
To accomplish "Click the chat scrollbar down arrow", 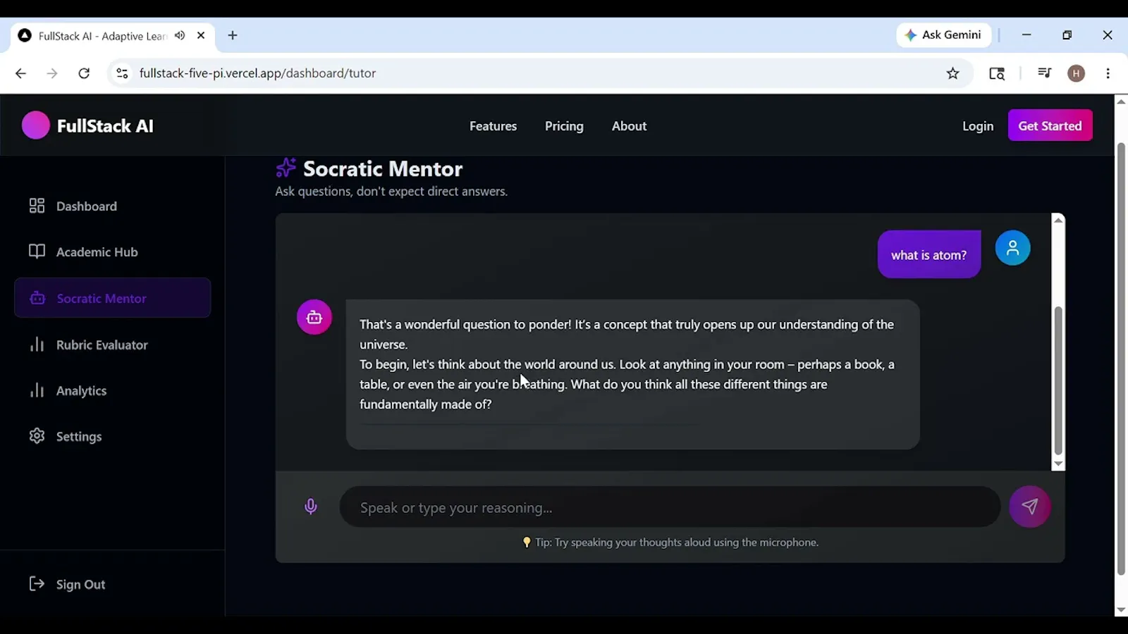I will (x=1058, y=464).
